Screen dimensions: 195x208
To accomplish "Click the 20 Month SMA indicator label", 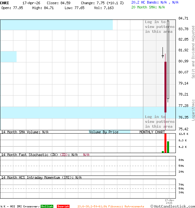I will 148,7.
